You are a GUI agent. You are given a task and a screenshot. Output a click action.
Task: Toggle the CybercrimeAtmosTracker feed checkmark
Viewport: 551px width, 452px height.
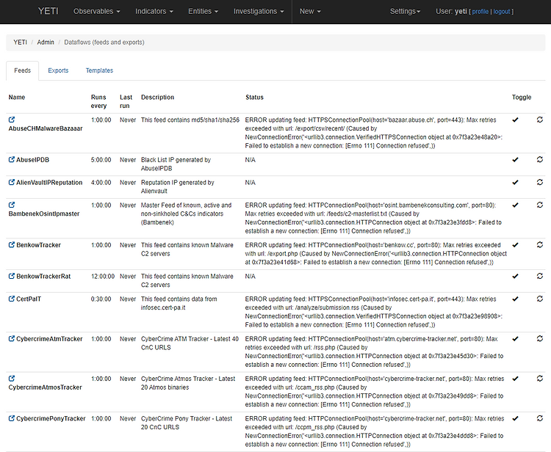[515, 379]
